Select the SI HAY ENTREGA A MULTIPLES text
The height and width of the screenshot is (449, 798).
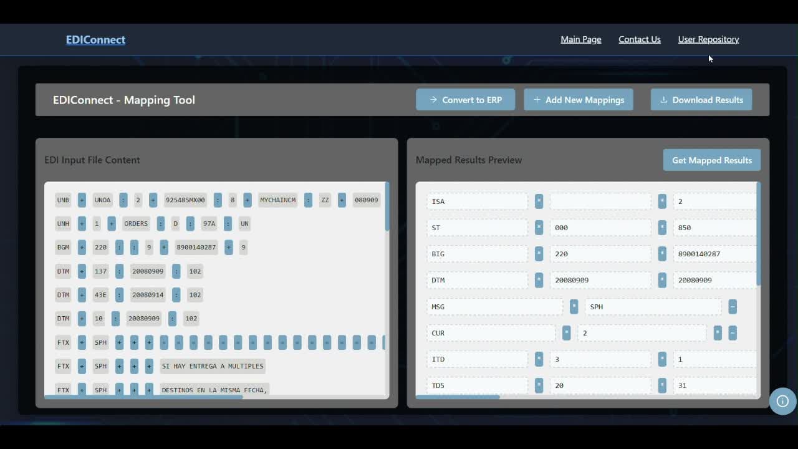[213, 366]
